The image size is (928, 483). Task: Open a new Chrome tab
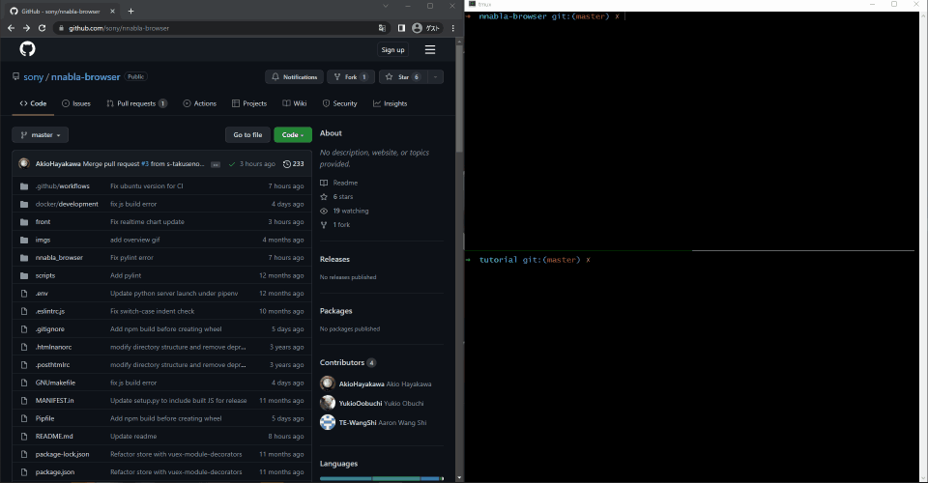(130, 11)
